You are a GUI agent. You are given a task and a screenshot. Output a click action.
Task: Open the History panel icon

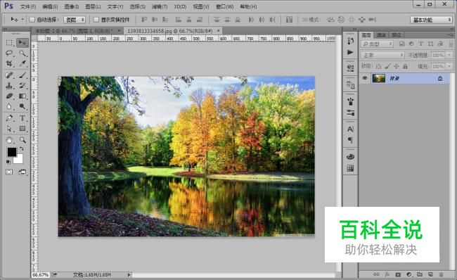tap(350, 41)
